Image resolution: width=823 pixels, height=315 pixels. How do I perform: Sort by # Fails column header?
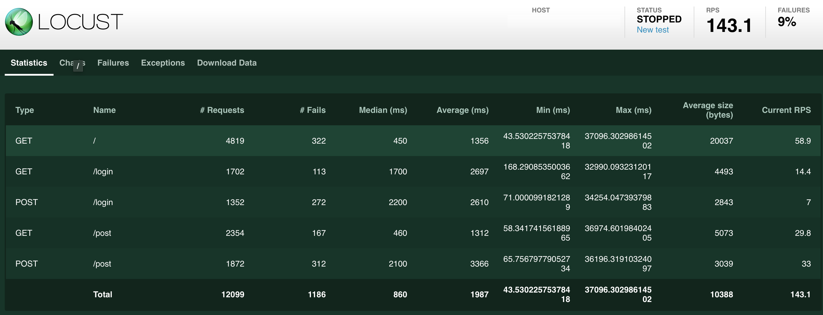tap(312, 110)
